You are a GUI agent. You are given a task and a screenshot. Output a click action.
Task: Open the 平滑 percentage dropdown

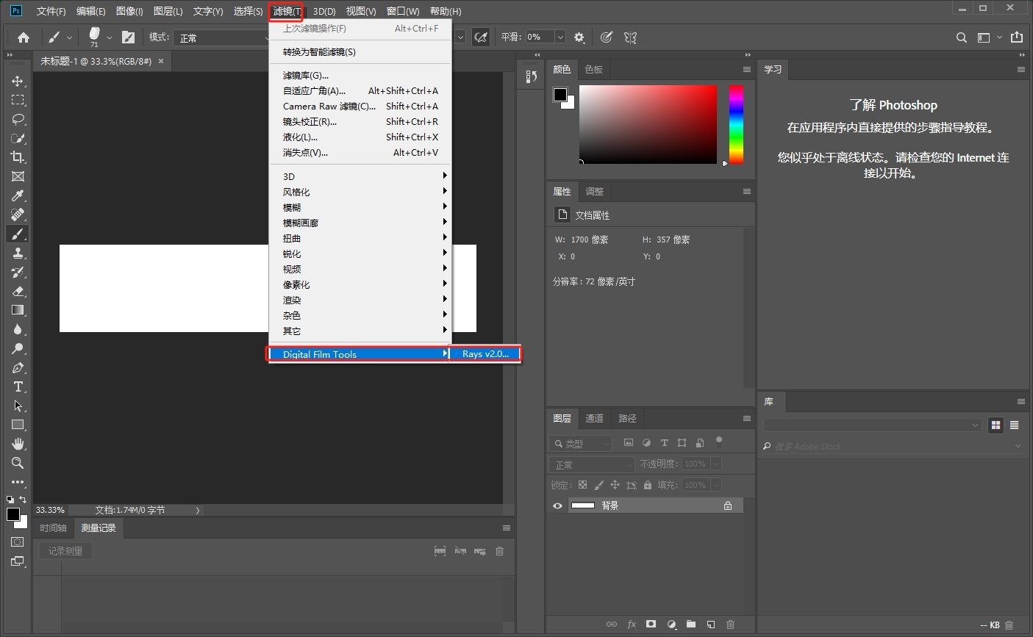560,37
